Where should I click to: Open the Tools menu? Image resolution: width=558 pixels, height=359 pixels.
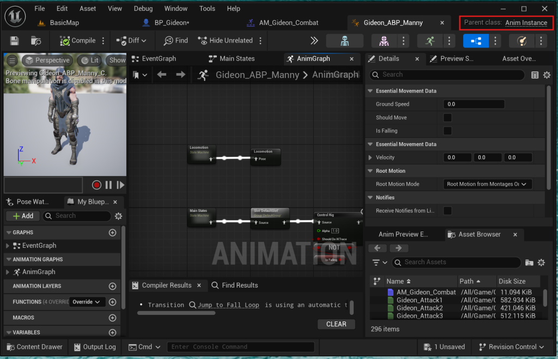click(207, 9)
